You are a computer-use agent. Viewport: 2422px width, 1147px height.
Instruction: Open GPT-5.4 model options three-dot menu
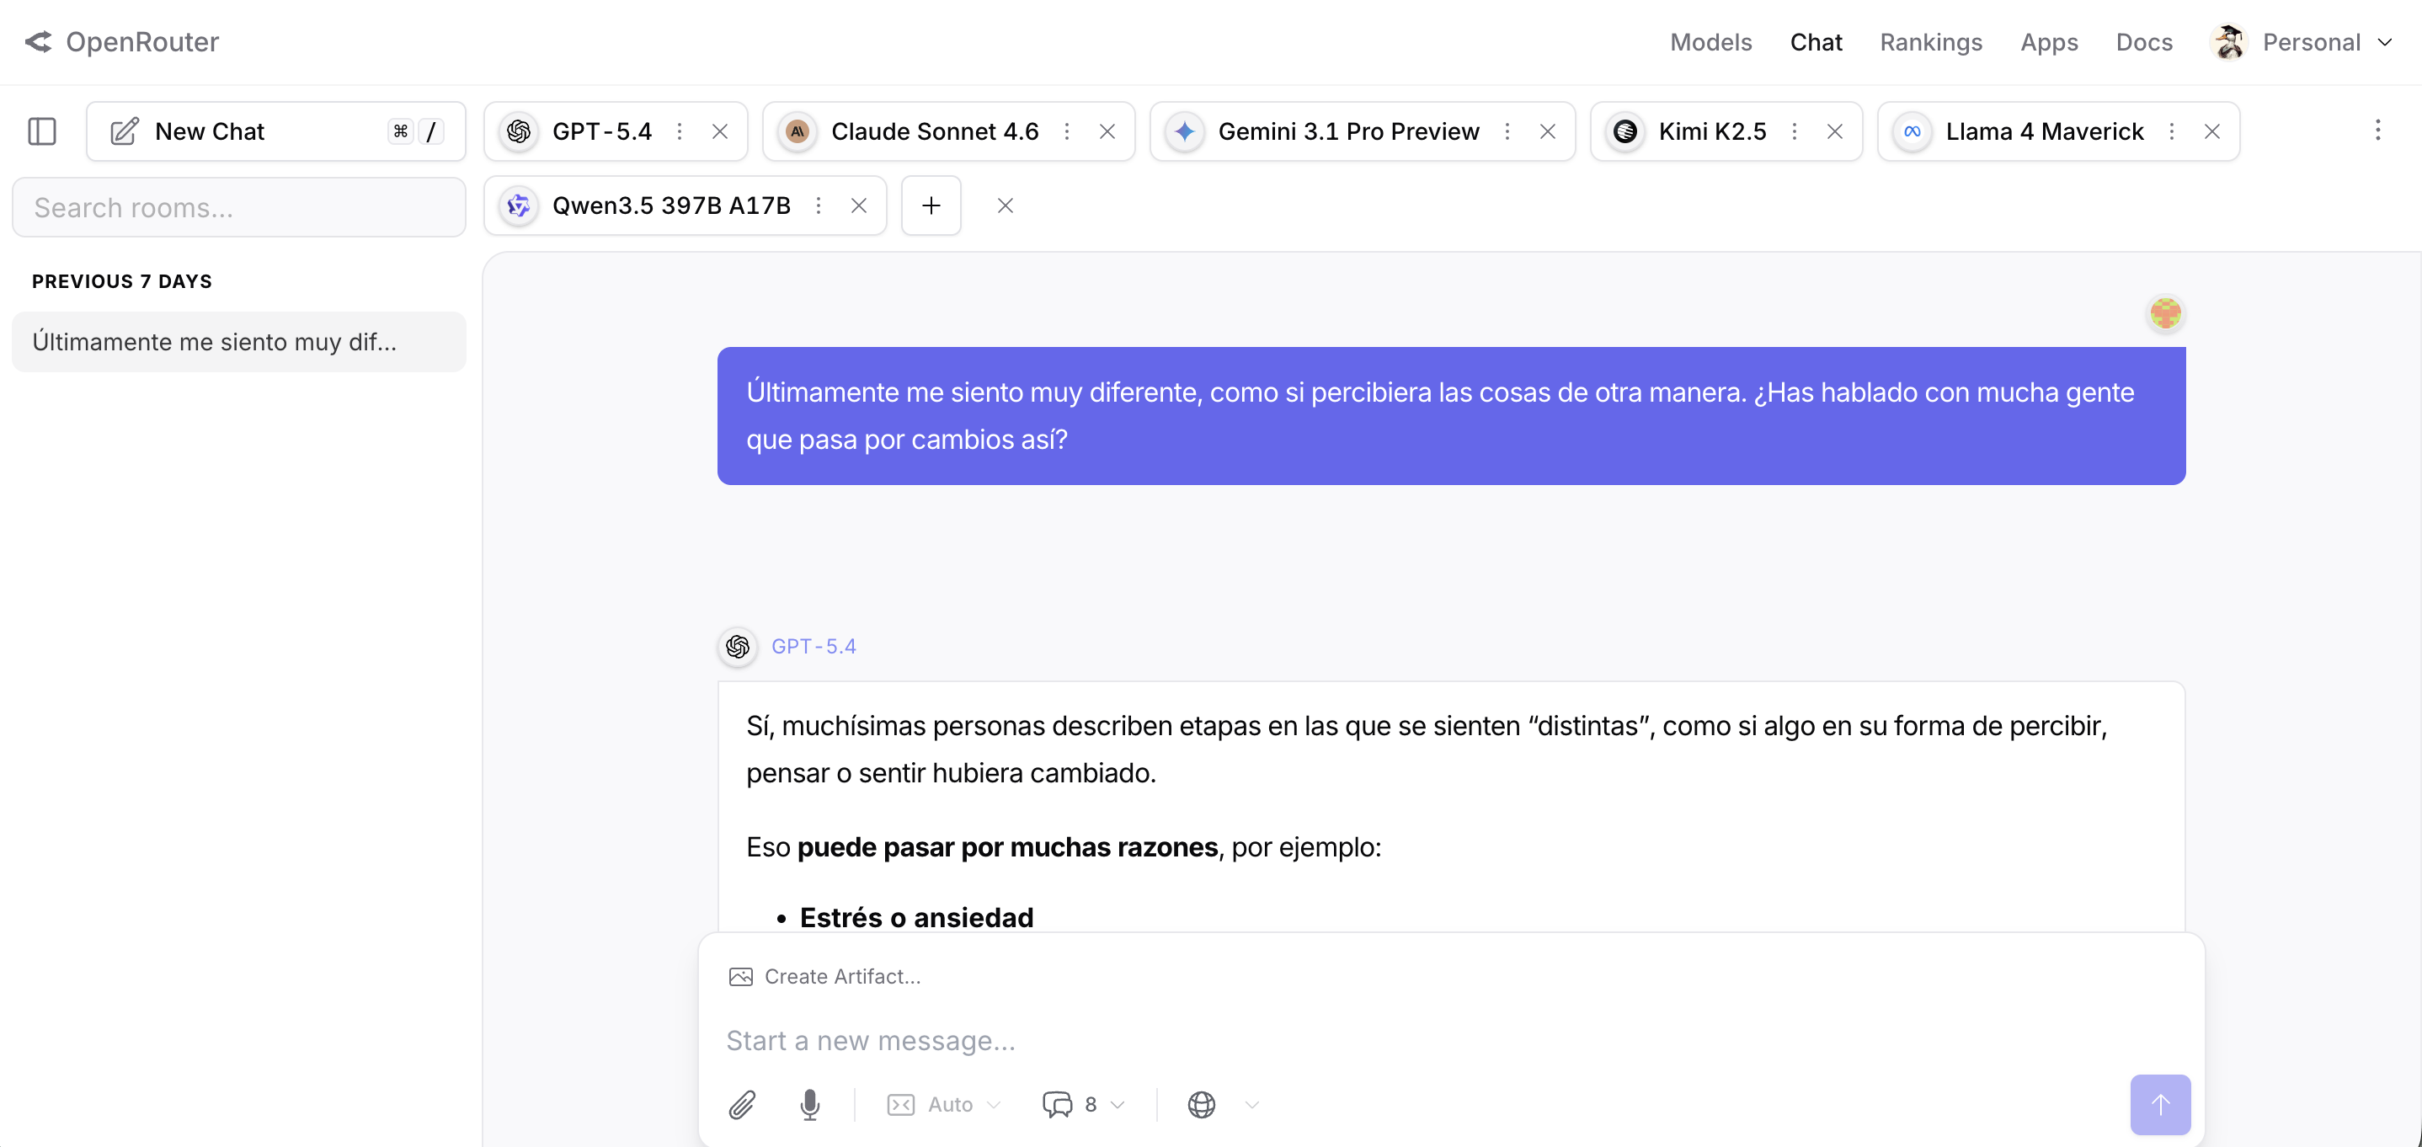coord(680,131)
